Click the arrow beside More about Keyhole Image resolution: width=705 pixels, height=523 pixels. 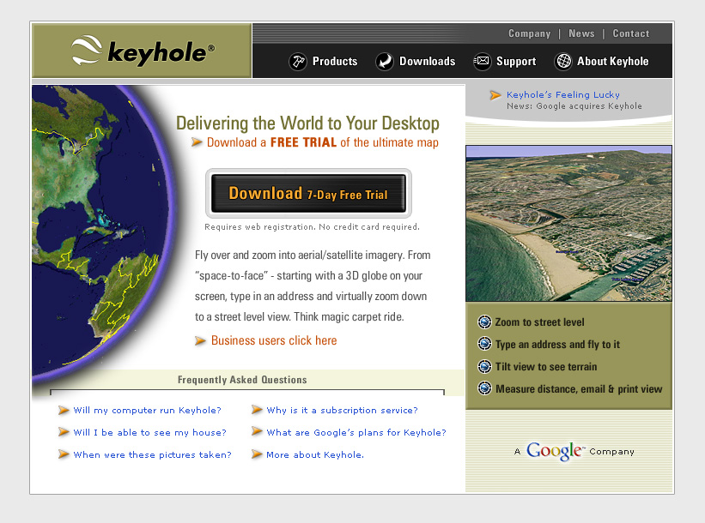click(x=257, y=454)
